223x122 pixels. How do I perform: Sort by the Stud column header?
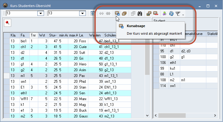point(53,35)
